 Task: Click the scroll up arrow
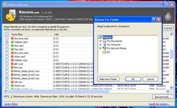click(171, 34)
